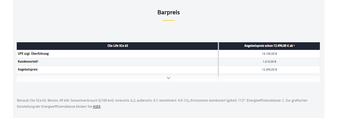Image resolution: width=339 pixels, height=118 pixels.
Task: Select the Clio Life SCe 65 column header
Action: [x=118, y=46]
